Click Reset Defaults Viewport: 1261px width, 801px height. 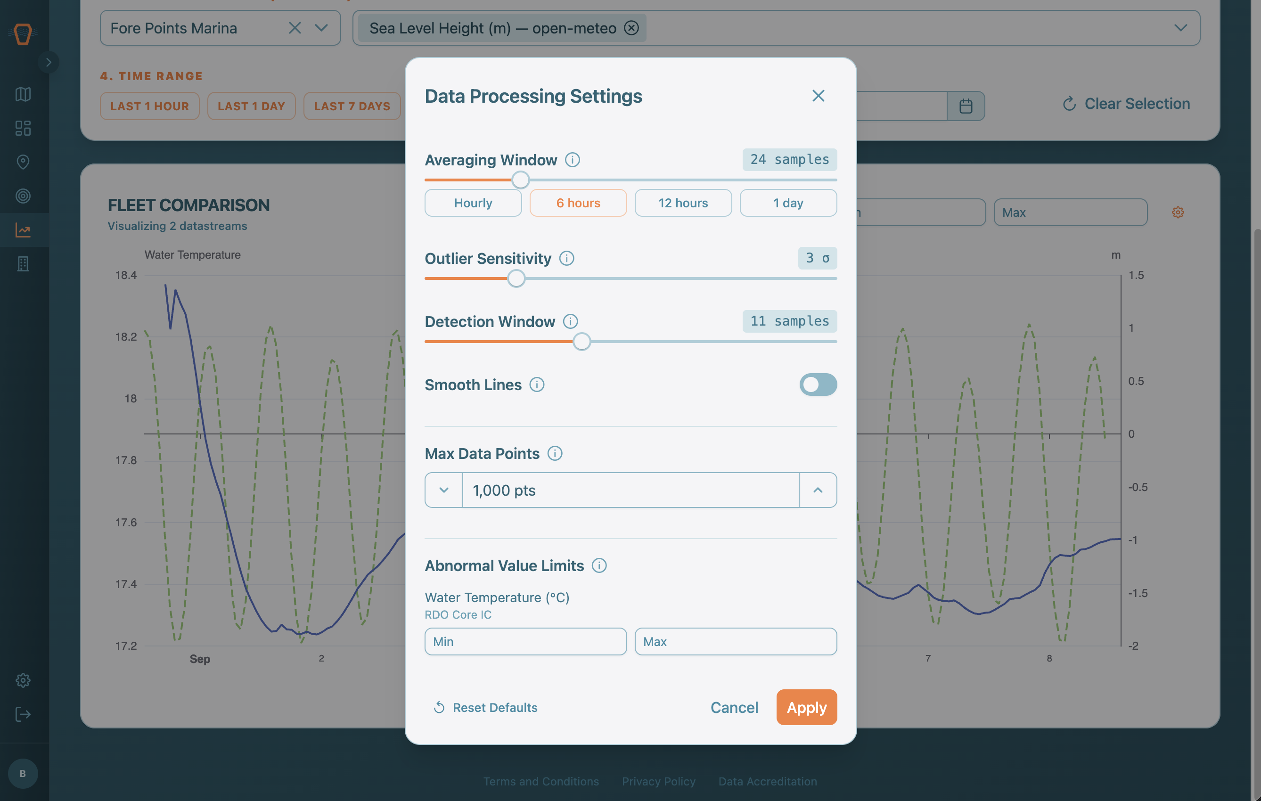click(485, 707)
